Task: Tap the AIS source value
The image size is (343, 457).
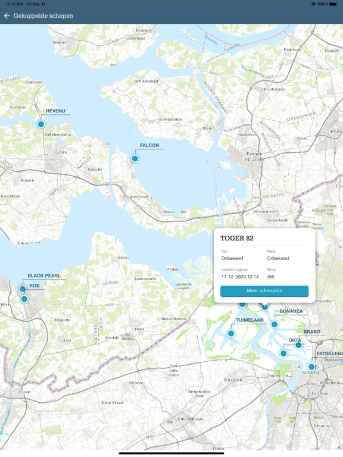Action: [271, 277]
